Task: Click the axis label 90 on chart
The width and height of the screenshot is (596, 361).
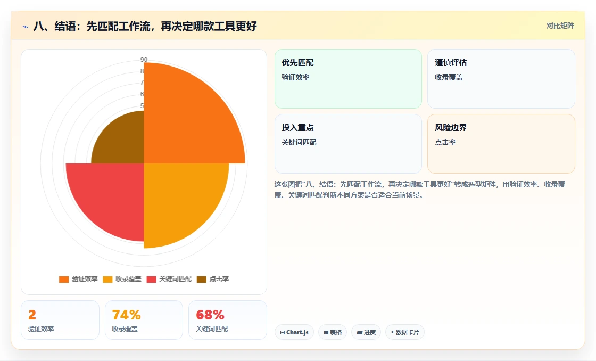Action: 144,59
